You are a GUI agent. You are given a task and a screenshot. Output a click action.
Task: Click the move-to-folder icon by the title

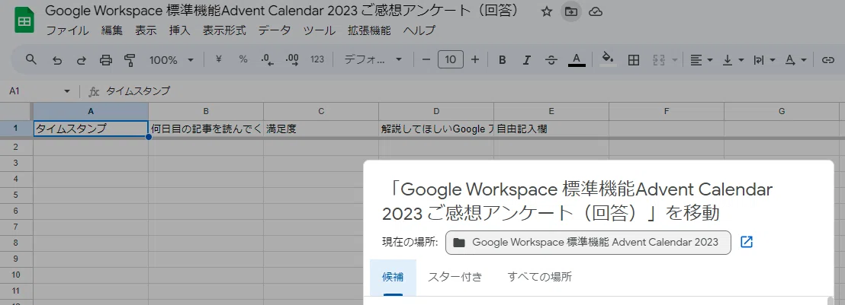tap(570, 11)
